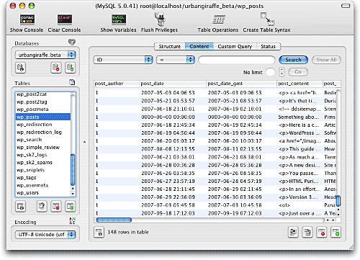Click the paper icon below the Tables list

click(x=42, y=206)
